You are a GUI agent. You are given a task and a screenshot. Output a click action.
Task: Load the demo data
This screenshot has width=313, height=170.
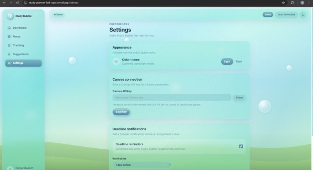coord(286,15)
